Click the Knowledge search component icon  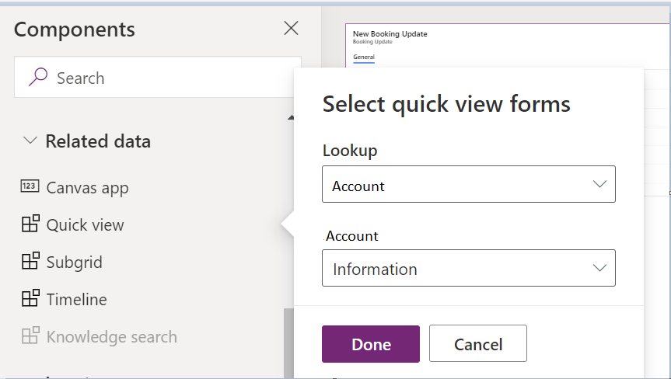tap(30, 336)
